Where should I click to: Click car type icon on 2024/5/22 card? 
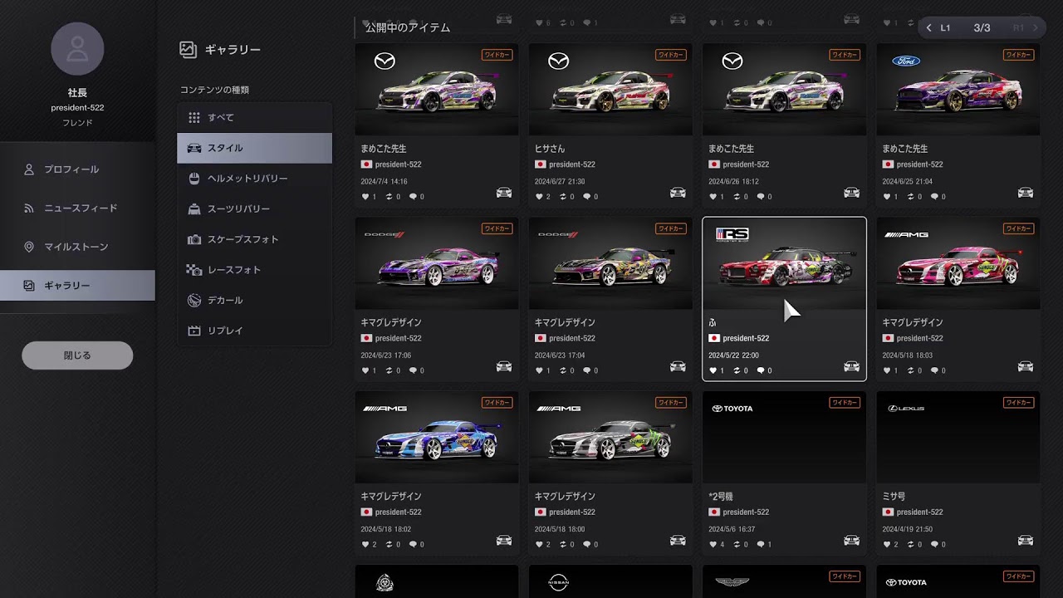(x=851, y=366)
